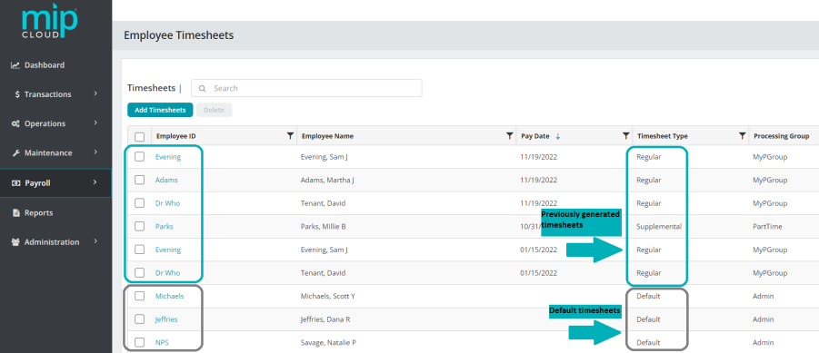The width and height of the screenshot is (819, 353).
Task: Expand the Transactions menu chevron
Action: click(95, 93)
